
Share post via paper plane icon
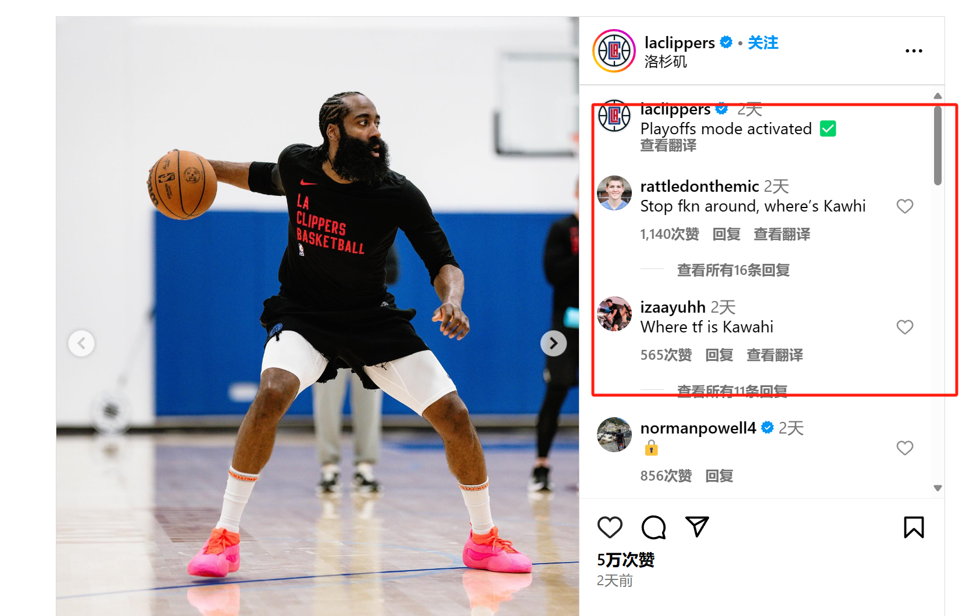(697, 527)
